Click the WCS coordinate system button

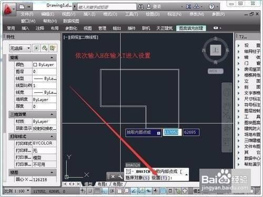pos(216,71)
